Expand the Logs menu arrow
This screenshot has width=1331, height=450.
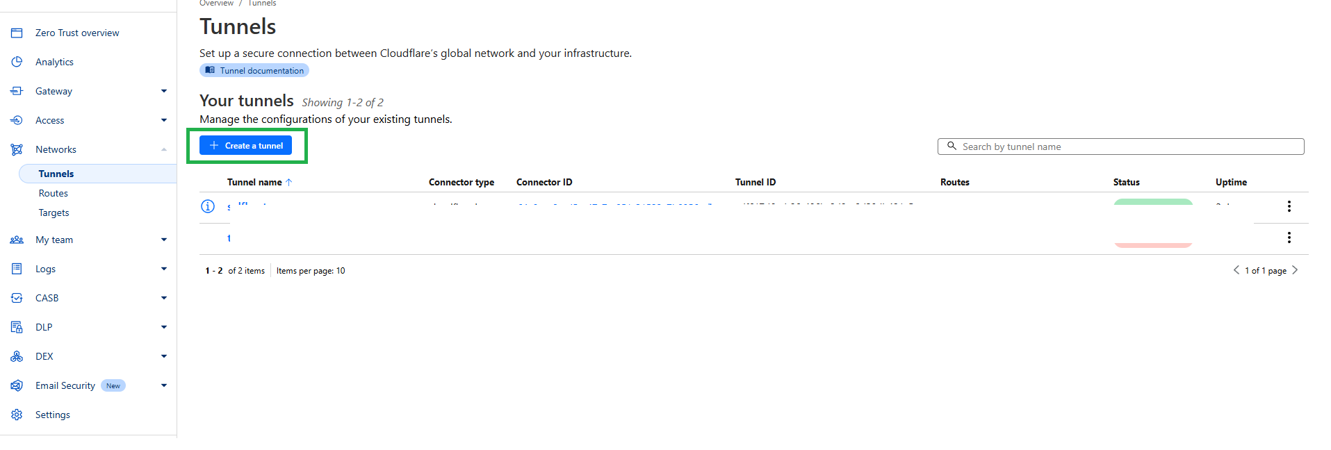(164, 269)
